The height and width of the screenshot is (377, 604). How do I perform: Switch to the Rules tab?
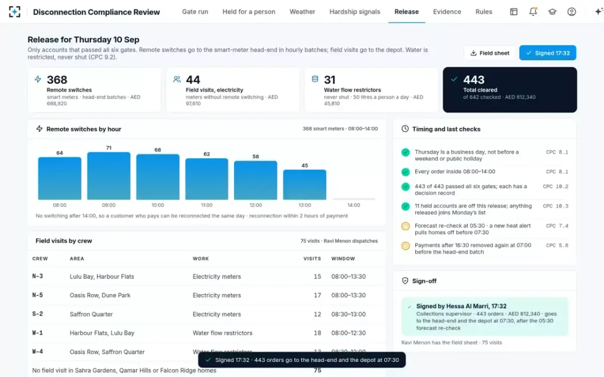(x=484, y=12)
